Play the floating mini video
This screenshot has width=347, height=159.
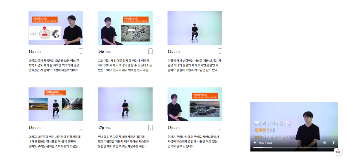coord(255,143)
